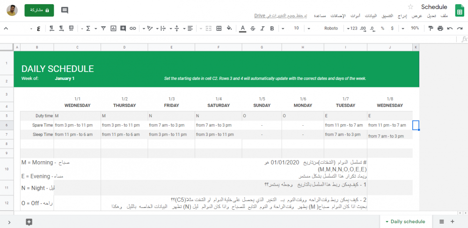Click the print icon in the toolbar
This screenshot has width=468, height=228.
440,28
